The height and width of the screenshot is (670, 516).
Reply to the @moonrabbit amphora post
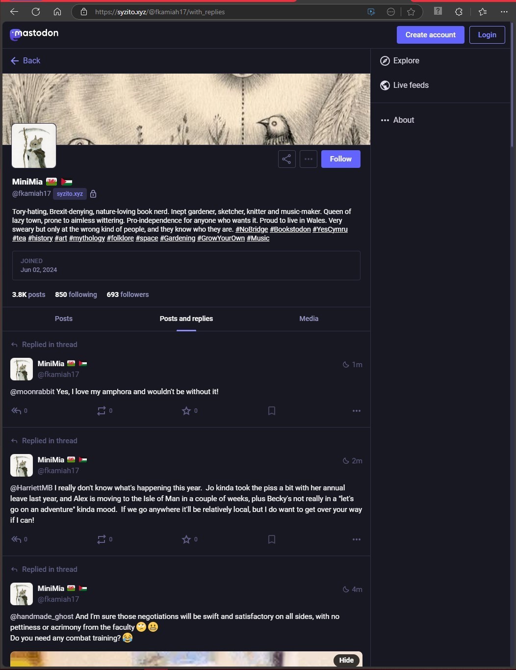tap(19, 411)
